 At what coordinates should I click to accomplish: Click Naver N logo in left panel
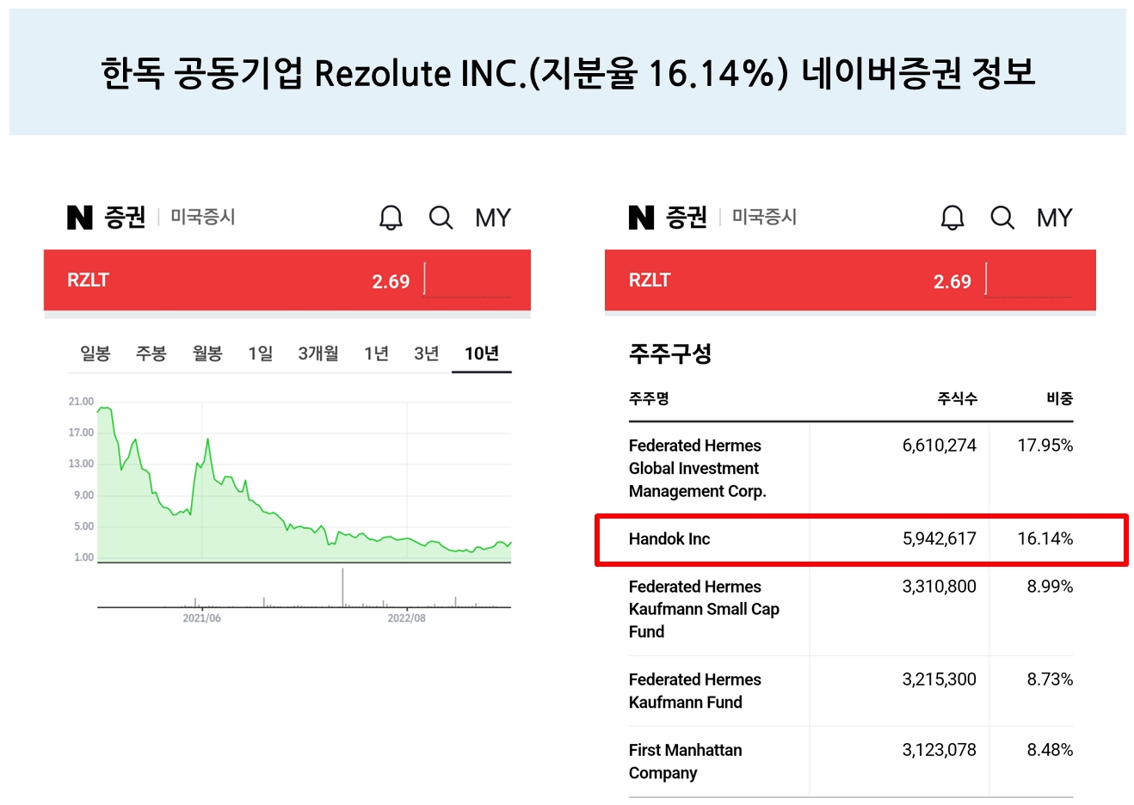pyautogui.click(x=79, y=218)
